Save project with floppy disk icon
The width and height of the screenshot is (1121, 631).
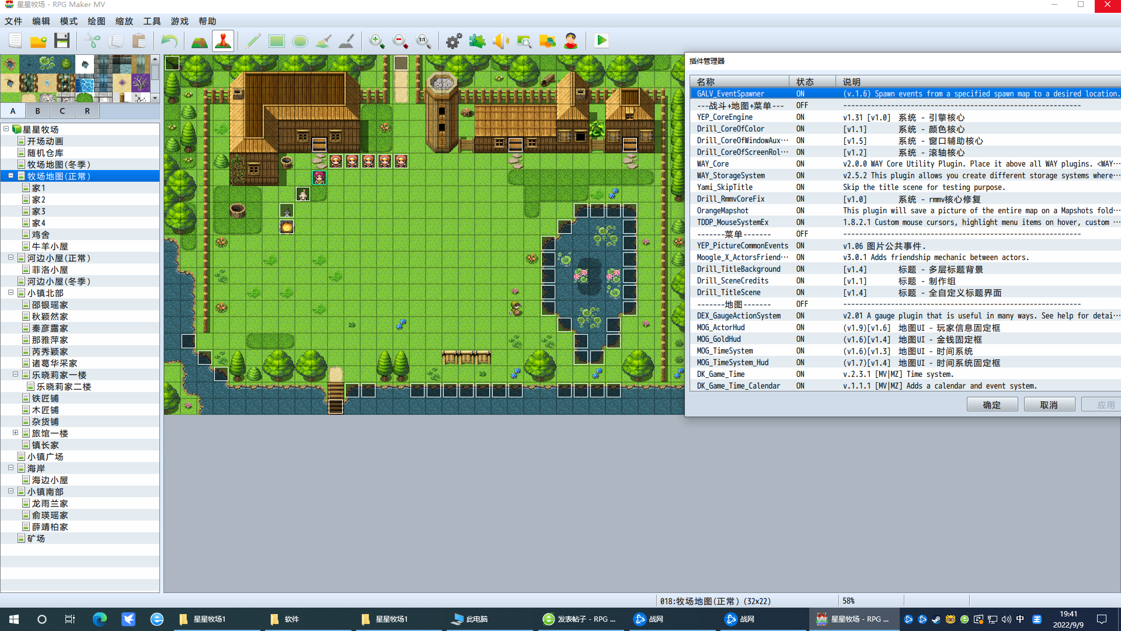[x=62, y=41]
